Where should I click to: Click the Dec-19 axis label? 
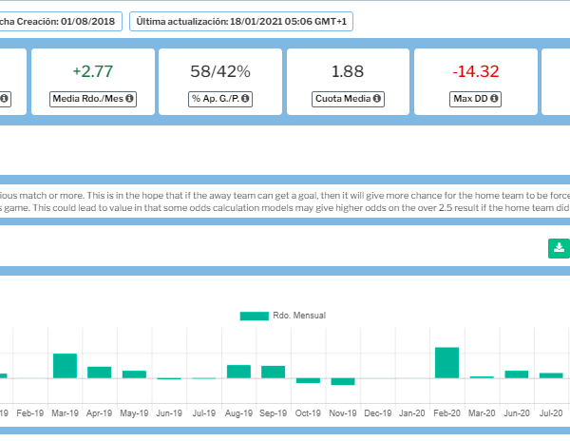coord(378,413)
